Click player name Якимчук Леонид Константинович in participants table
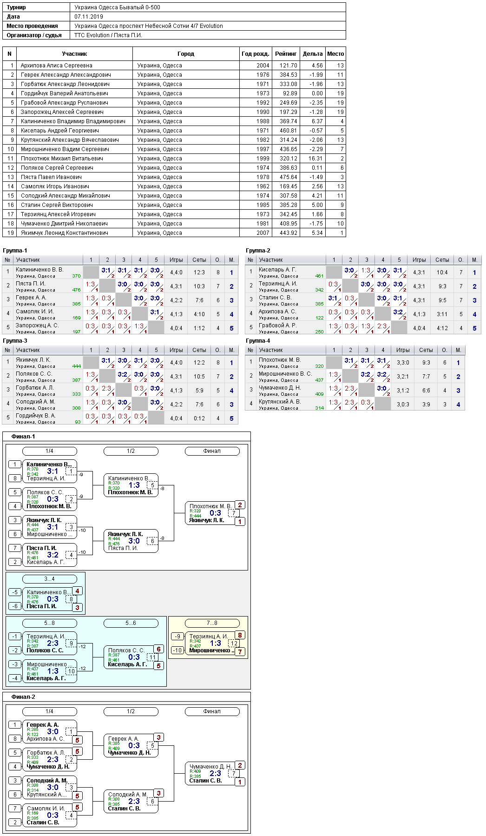Viewport: 486px width, 836px height. [x=65, y=233]
